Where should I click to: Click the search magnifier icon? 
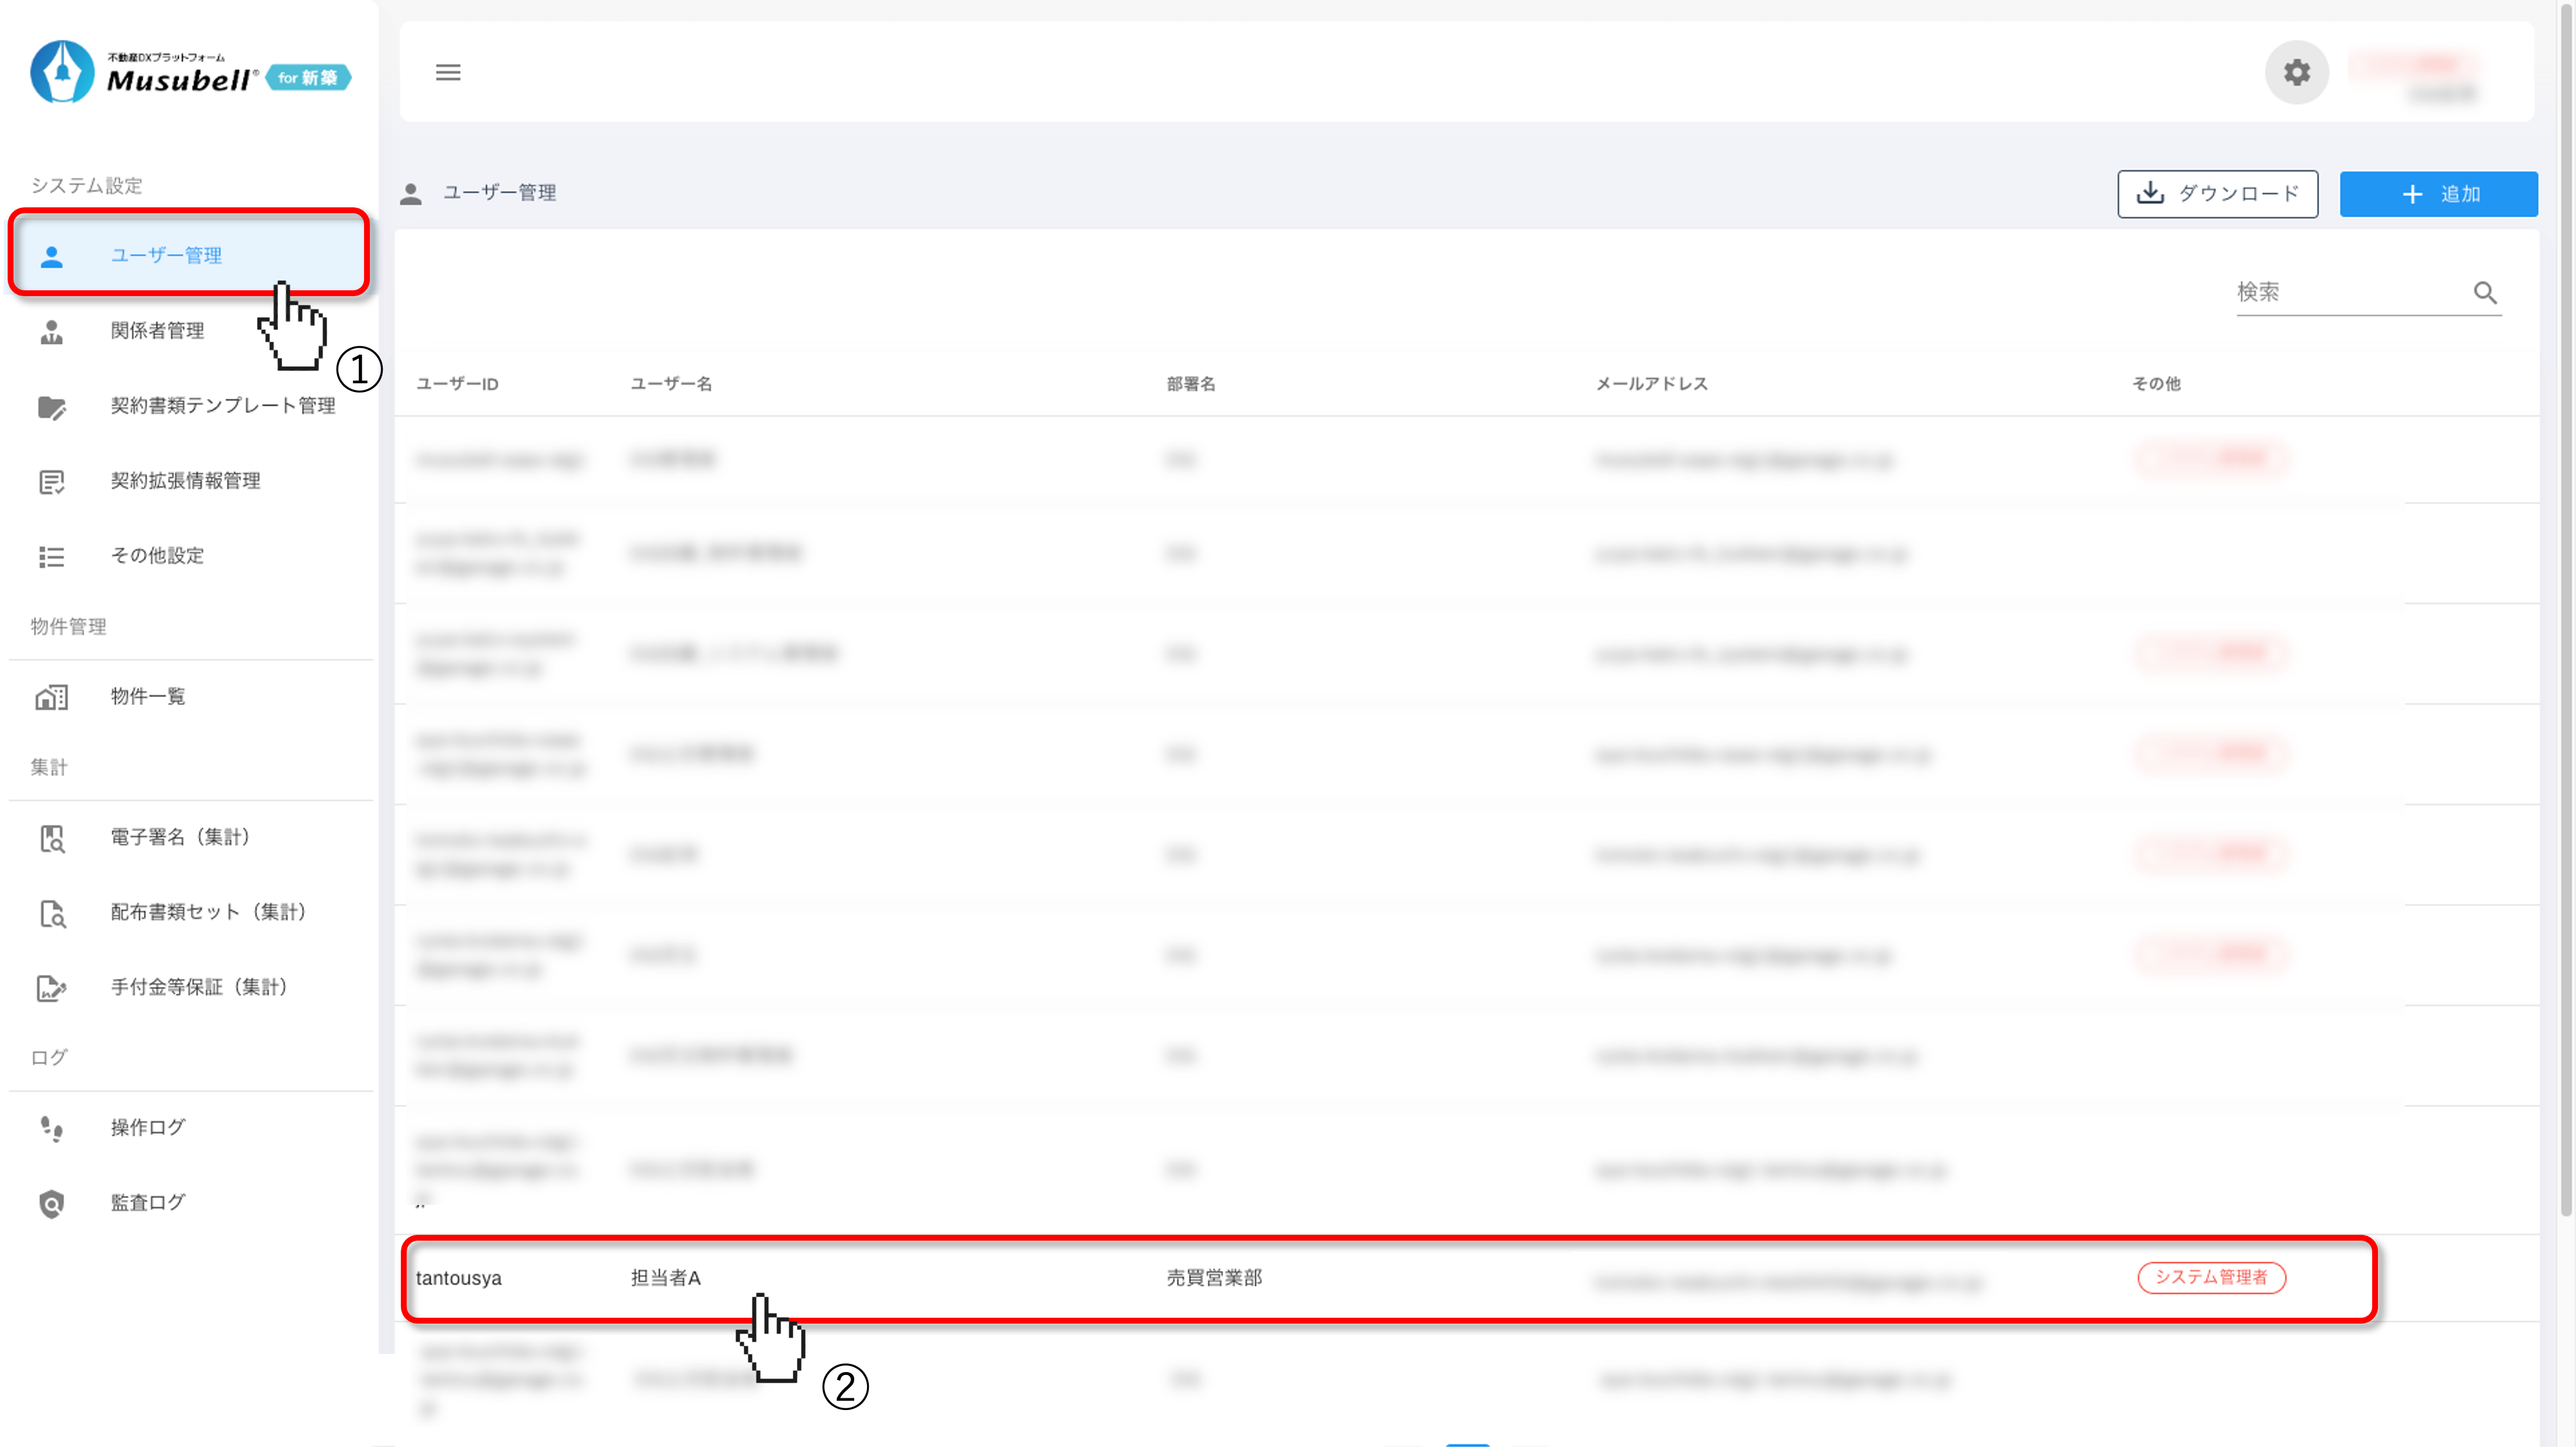click(2485, 292)
